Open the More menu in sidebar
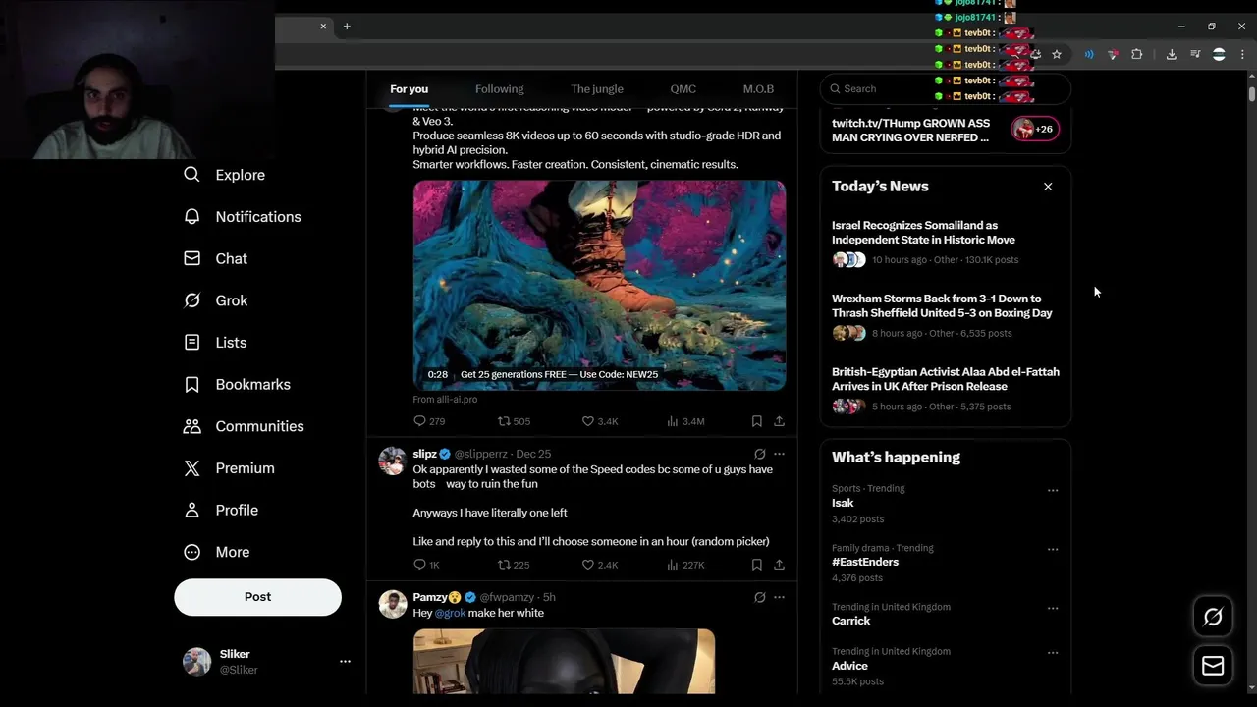The image size is (1257, 707). pos(217,552)
